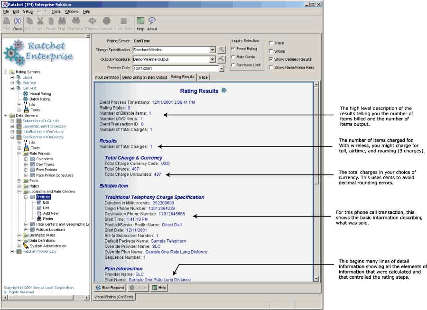This screenshot has width=427, height=310.
Task: Switch to Demo Billing System Output tab
Action: (x=145, y=77)
